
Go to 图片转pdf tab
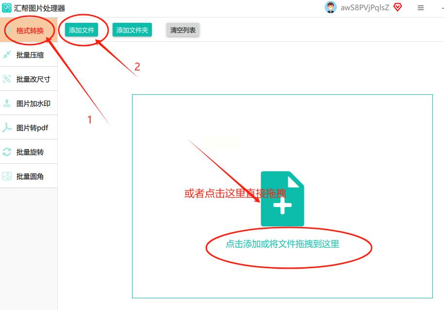(29, 128)
